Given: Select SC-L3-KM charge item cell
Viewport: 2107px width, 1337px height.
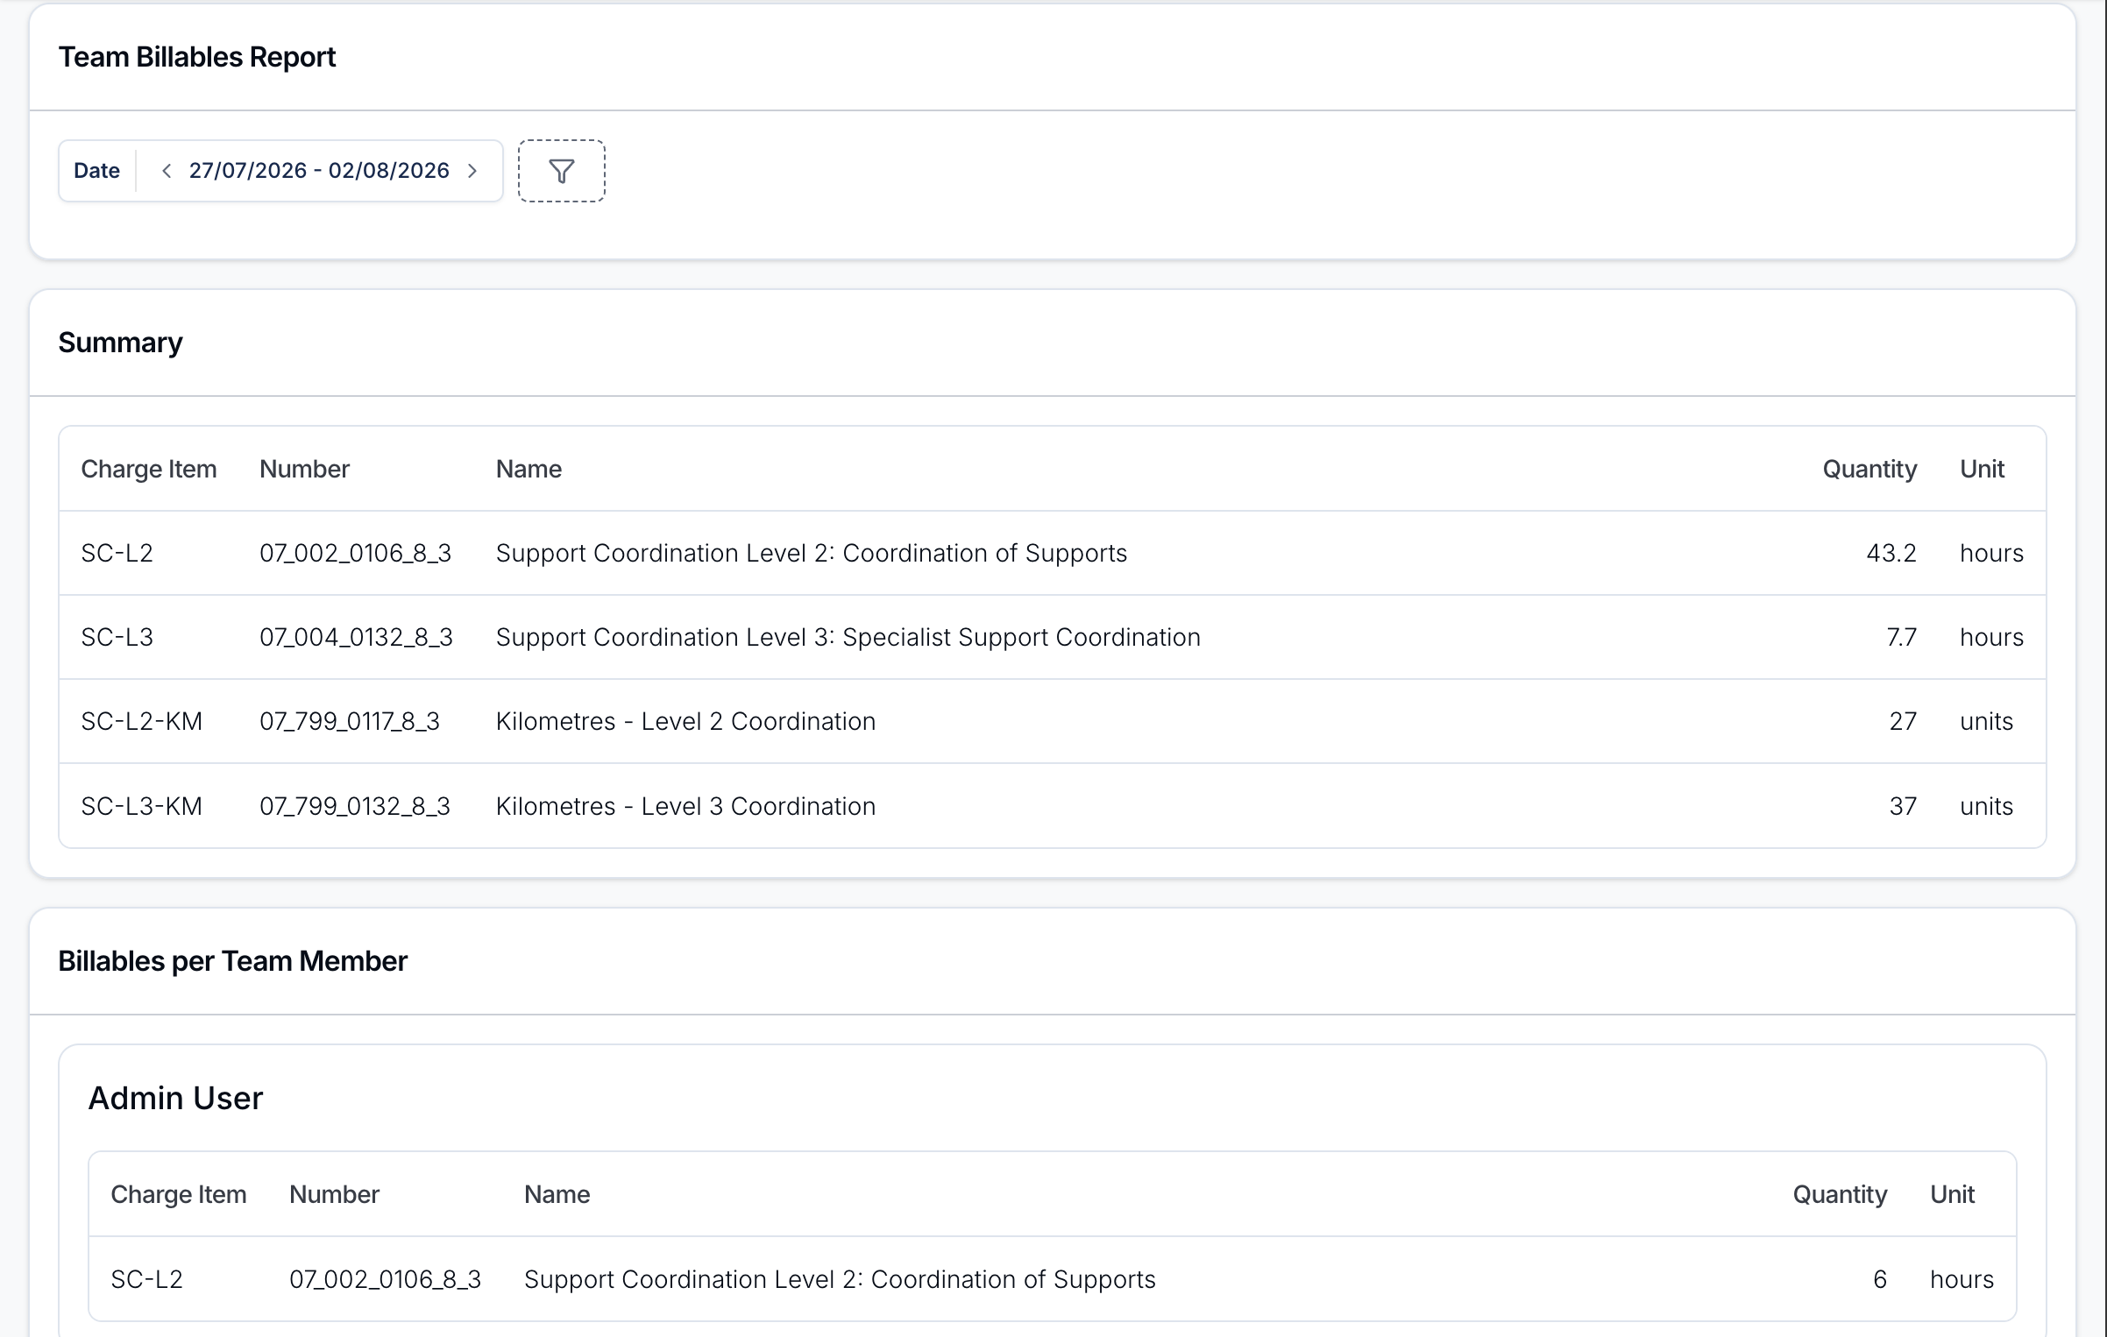Looking at the screenshot, I should pos(141,806).
